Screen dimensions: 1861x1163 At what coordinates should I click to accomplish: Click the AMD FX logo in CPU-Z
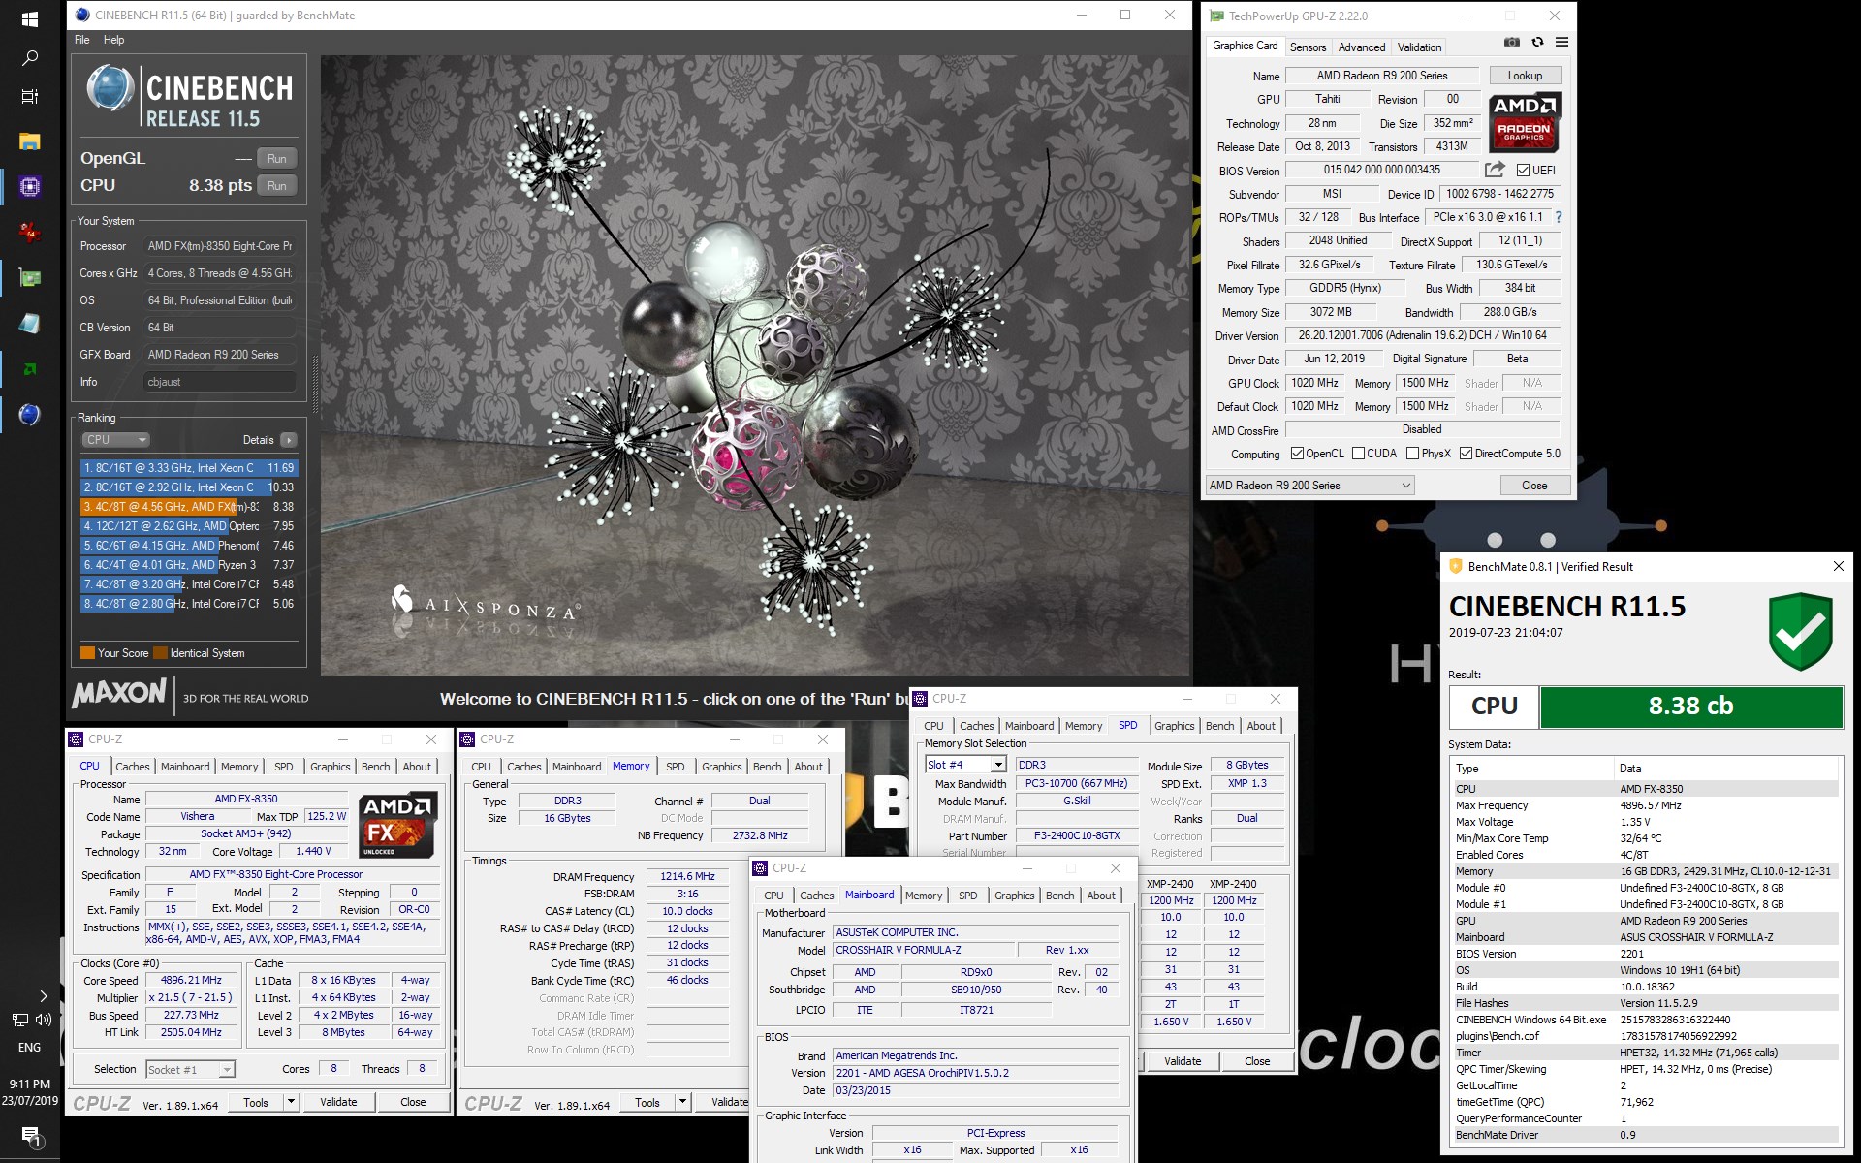(397, 824)
